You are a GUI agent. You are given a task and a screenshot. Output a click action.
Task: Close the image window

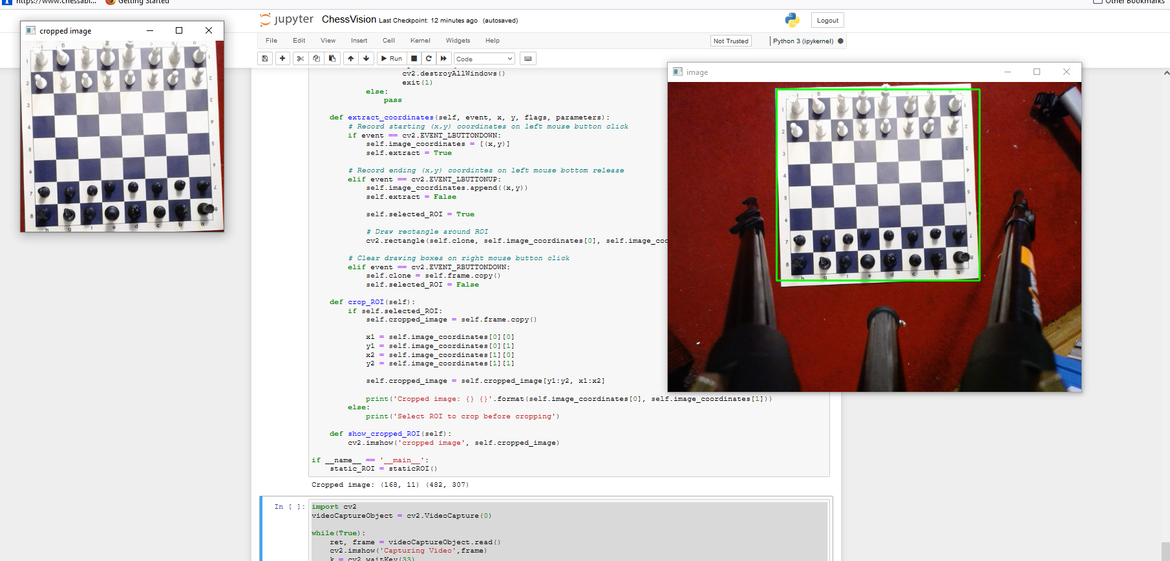coord(1067,72)
